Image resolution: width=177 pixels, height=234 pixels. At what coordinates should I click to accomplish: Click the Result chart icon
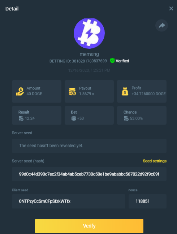pos(21,118)
